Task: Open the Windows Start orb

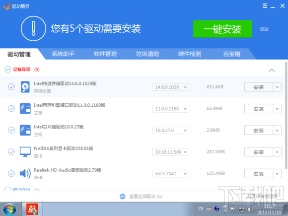Action: (x=9, y=209)
